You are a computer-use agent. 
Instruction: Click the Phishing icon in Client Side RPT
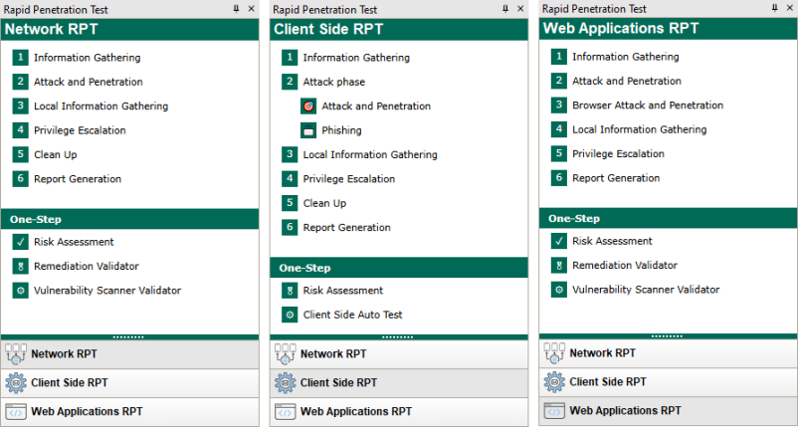pos(308,130)
